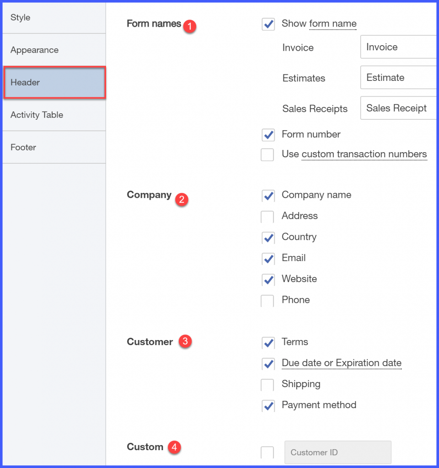
Task: Uncheck the Show form name option
Action: [x=268, y=24]
